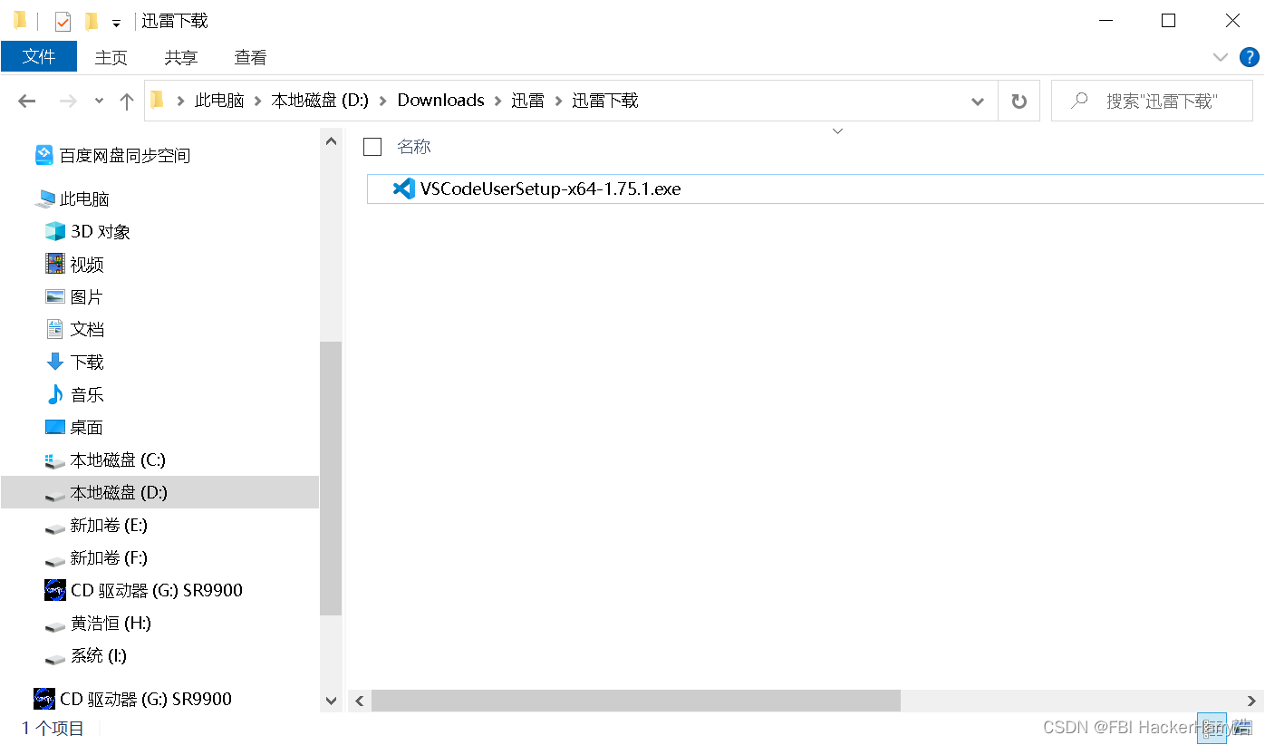Click horizontal scrollbar left arrow
The width and height of the screenshot is (1265, 745).
point(360,701)
